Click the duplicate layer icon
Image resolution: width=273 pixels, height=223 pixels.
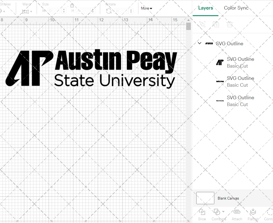pyautogui.click(x=216, y=24)
